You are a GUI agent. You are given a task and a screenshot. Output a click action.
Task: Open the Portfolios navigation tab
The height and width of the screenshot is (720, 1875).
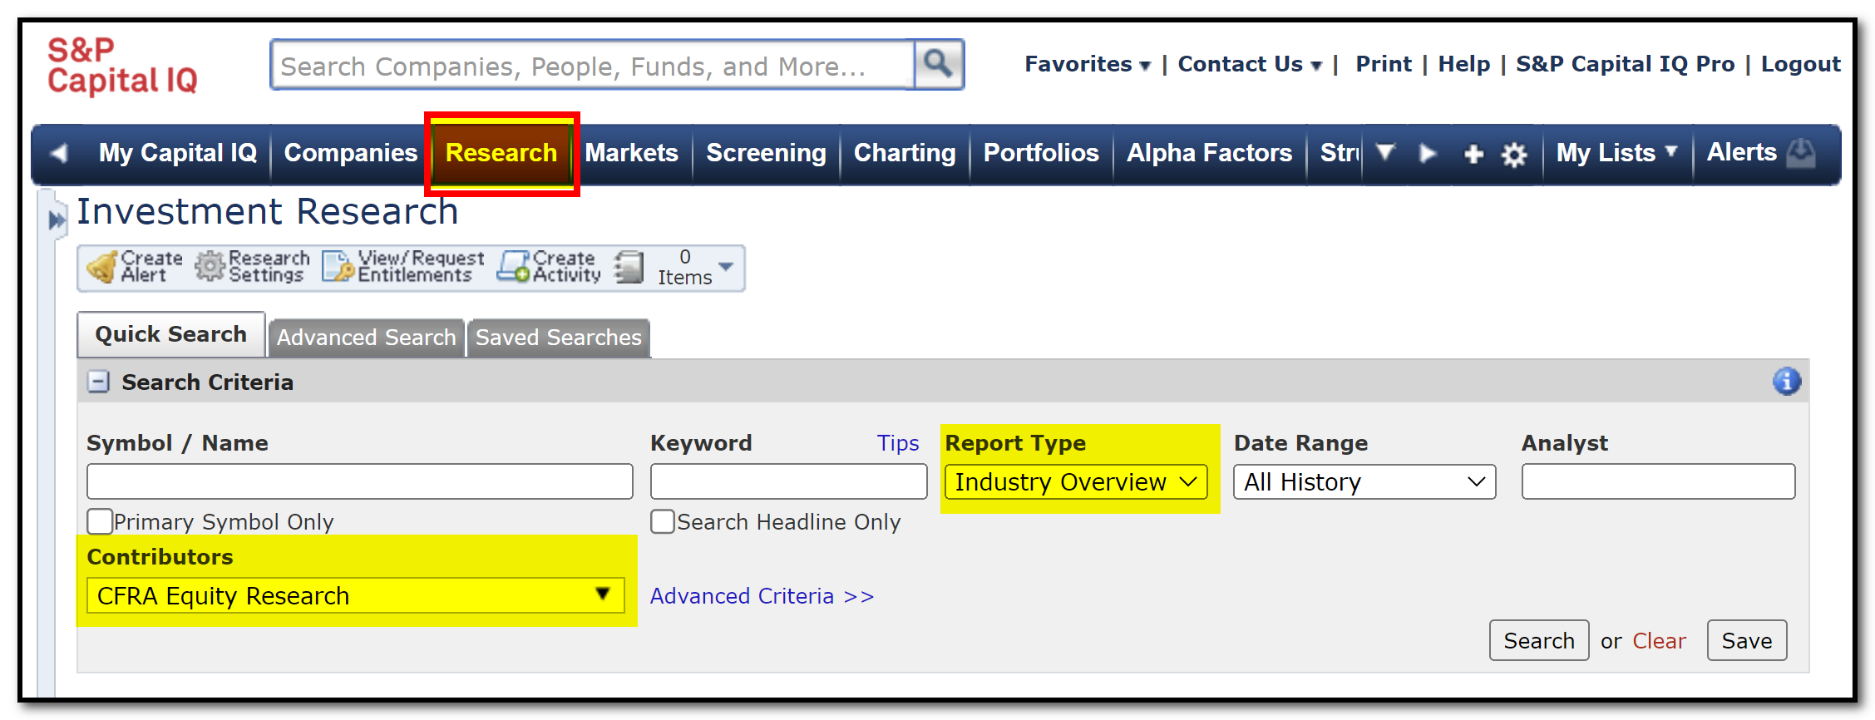(x=1041, y=153)
